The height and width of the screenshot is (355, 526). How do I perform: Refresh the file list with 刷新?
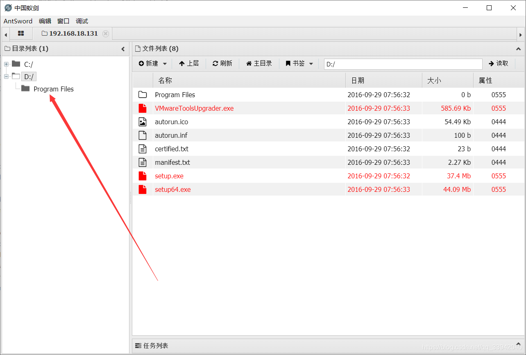pyautogui.click(x=222, y=64)
